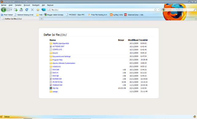Open the reg.reg file link
The height and width of the screenshot is (119, 197).
55,88
